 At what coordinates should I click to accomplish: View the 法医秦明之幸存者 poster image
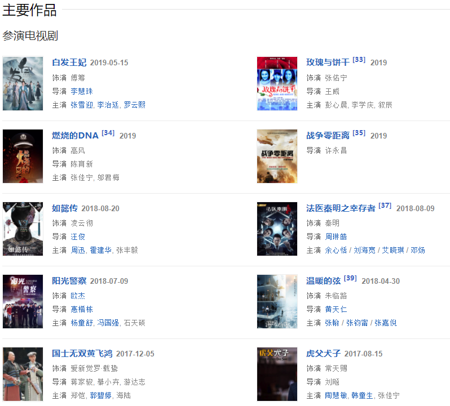[x=277, y=229]
